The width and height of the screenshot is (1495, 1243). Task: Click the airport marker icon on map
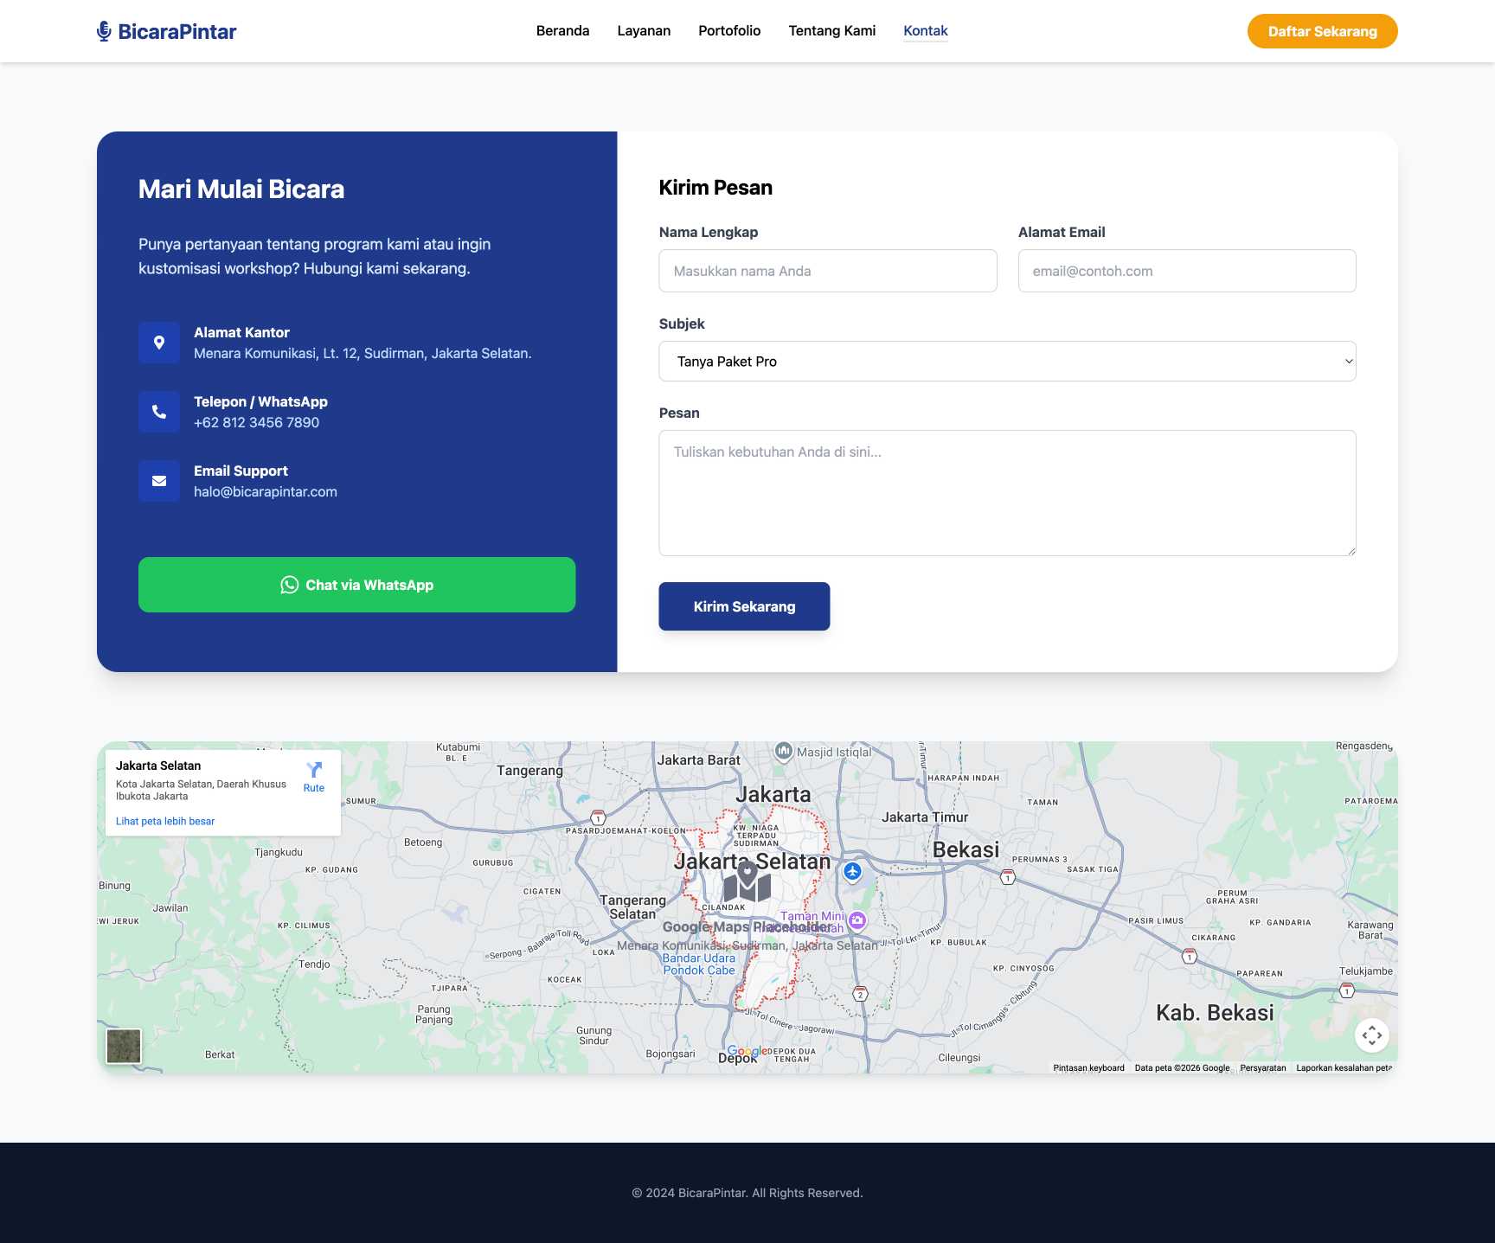(852, 872)
